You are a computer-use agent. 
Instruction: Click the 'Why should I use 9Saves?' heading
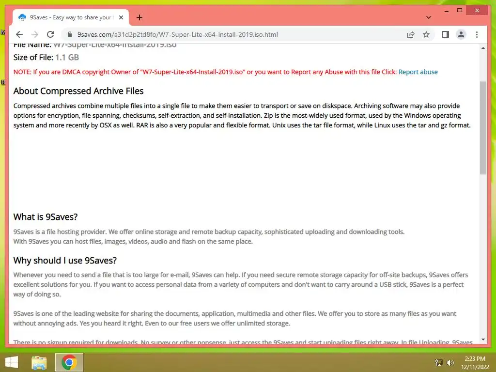pos(65,260)
